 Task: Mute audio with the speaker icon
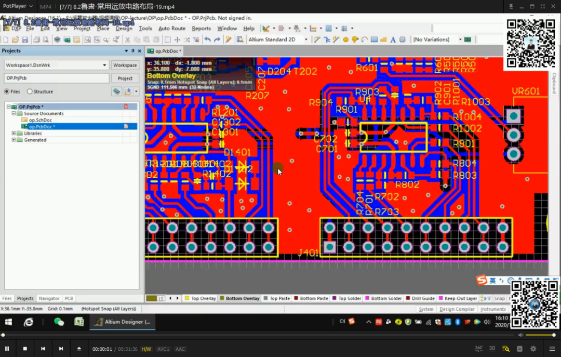(520, 335)
